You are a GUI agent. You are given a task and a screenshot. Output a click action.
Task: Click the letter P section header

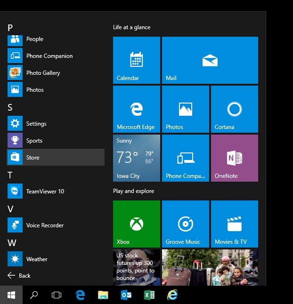(10, 28)
